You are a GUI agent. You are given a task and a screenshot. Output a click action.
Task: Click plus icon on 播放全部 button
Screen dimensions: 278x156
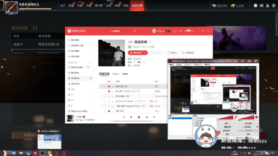145,53
